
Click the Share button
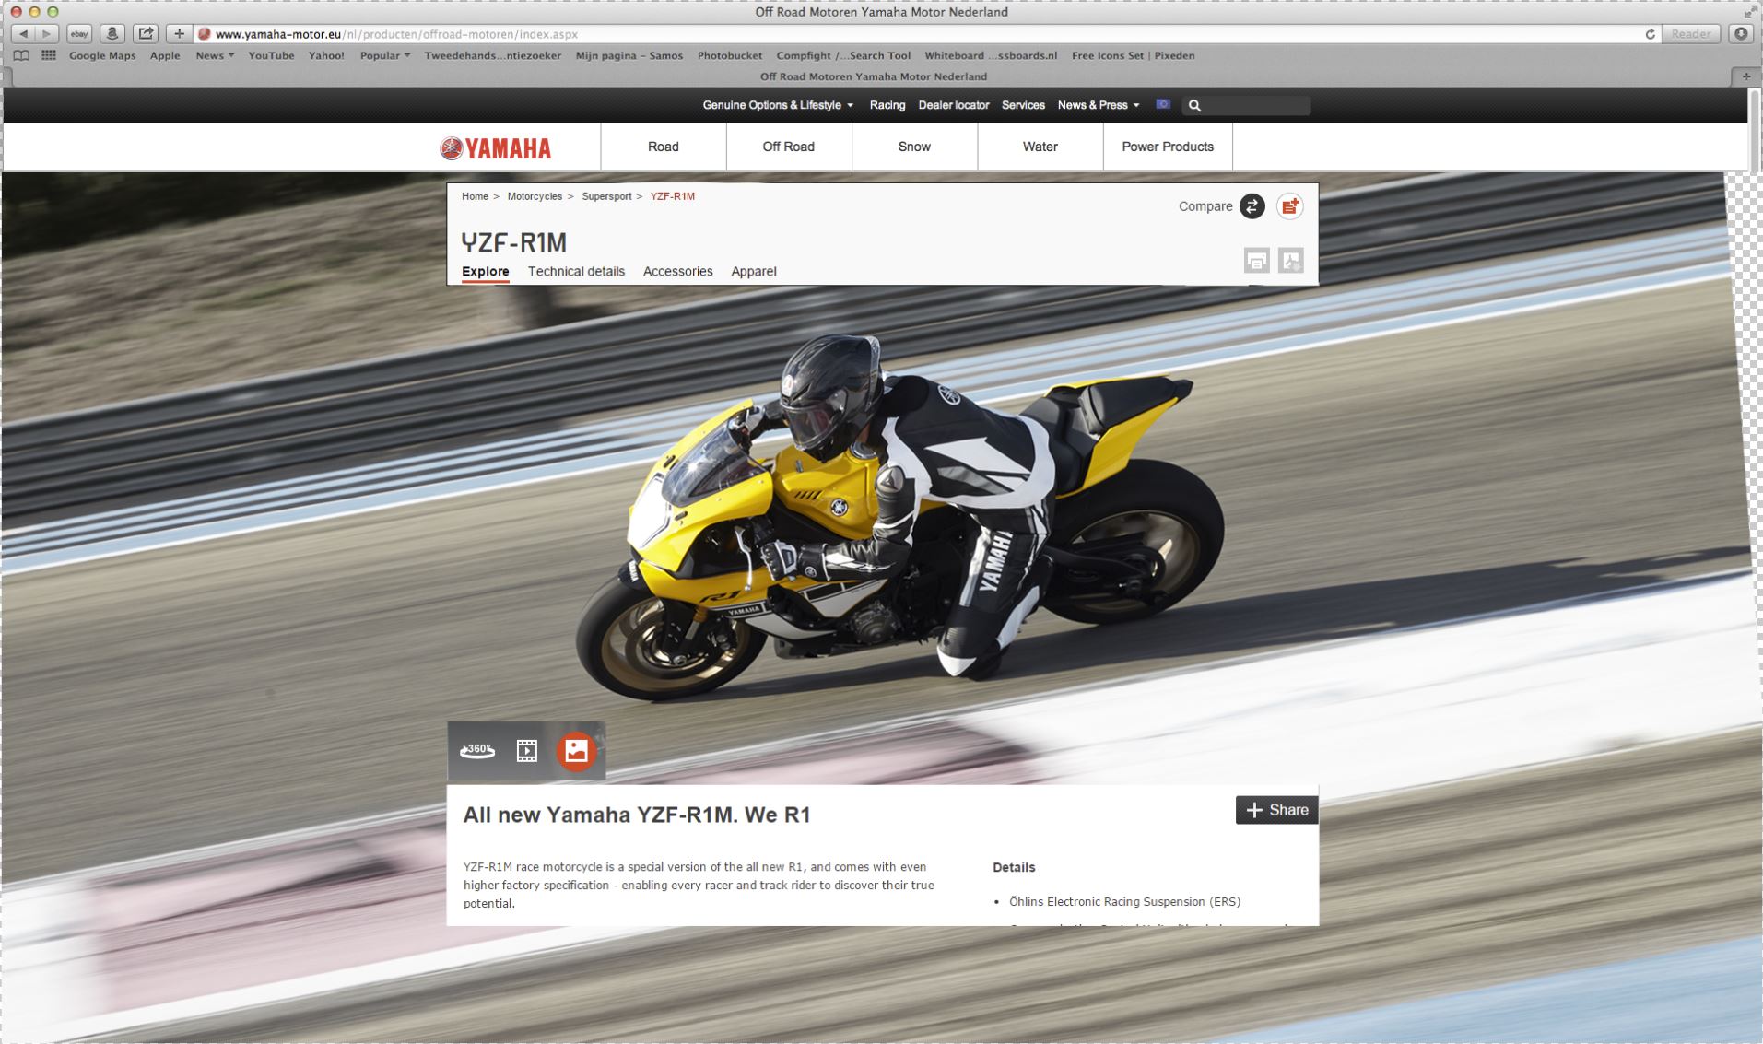tap(1276, 810)
